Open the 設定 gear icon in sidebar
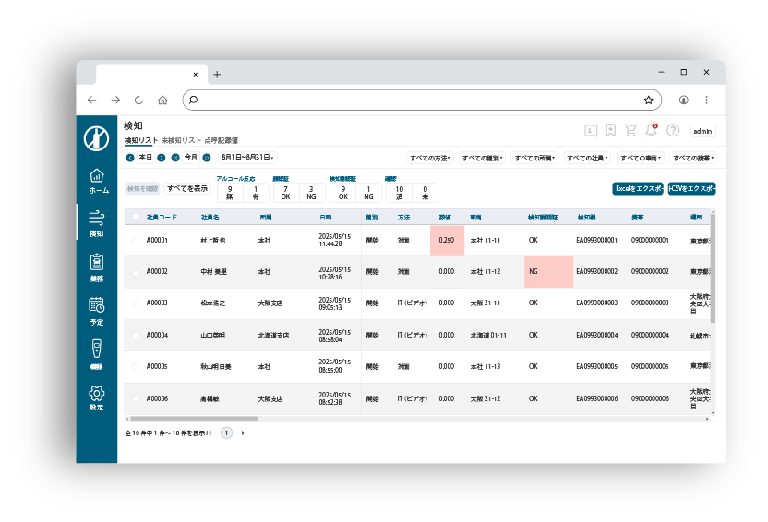Screen dimensions: 768x522 coord(97,397)
